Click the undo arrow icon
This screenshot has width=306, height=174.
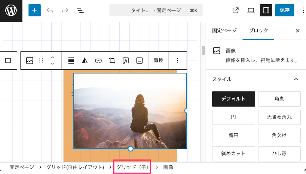pyautogui.click(x=50, y=10)
